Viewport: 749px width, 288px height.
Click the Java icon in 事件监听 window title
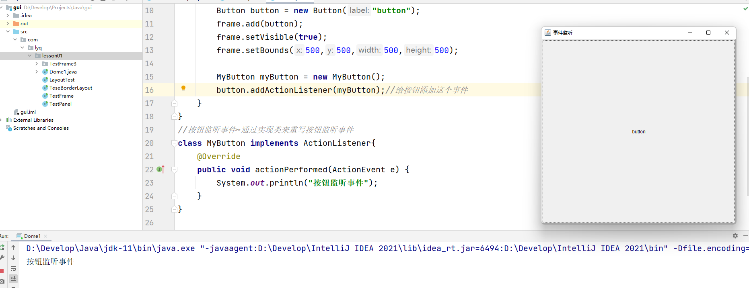click(x=548, y=33)
